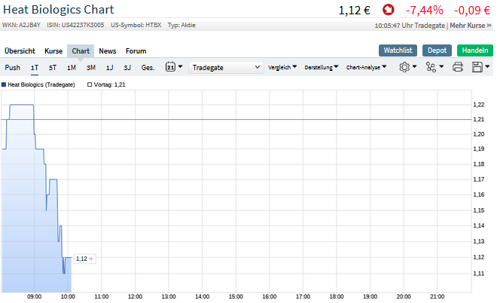Viewport: 500px width, 303px height.
Task: Click the 21:00 time axis label
Action: point(437,297)
